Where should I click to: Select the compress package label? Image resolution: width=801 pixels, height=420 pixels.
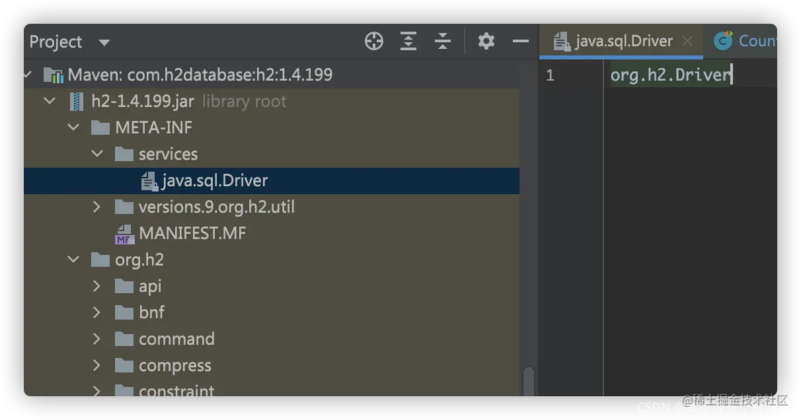tap(175, 366)
